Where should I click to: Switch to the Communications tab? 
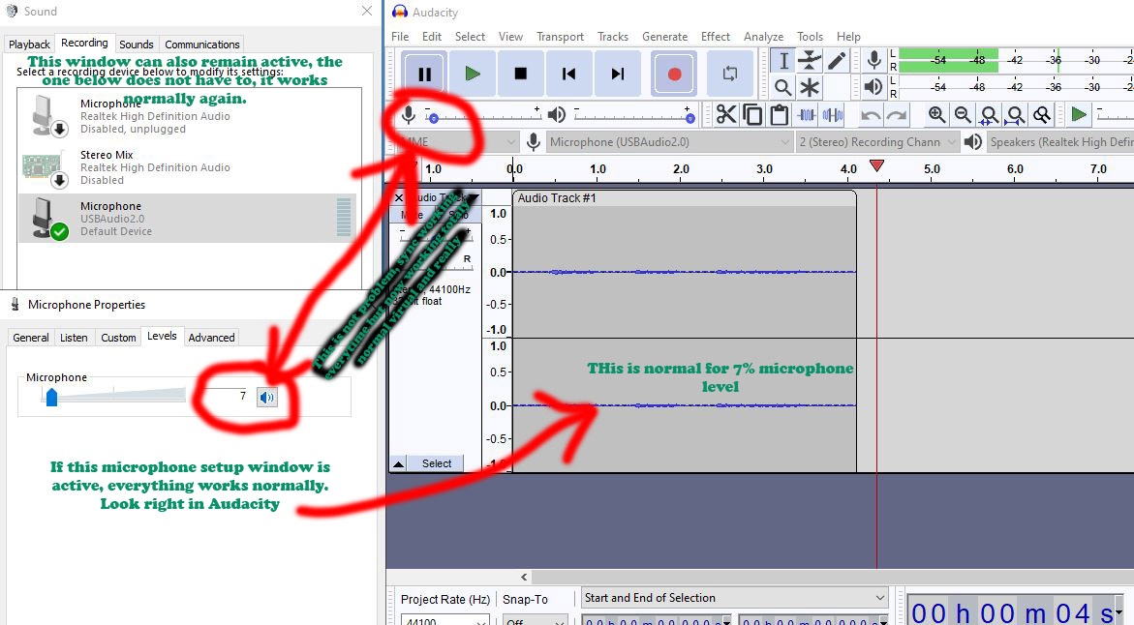201,45
